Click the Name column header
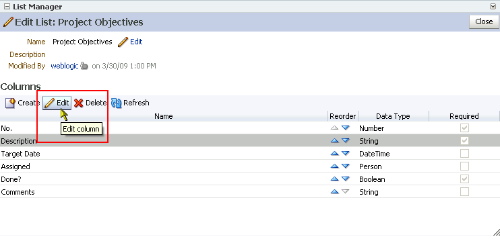This screenshot has width=500, height=243. coord(164,116)
